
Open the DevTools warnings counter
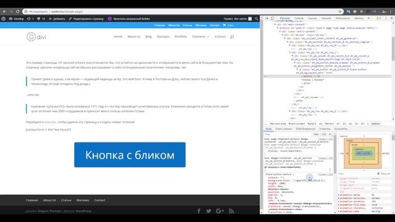378,18
